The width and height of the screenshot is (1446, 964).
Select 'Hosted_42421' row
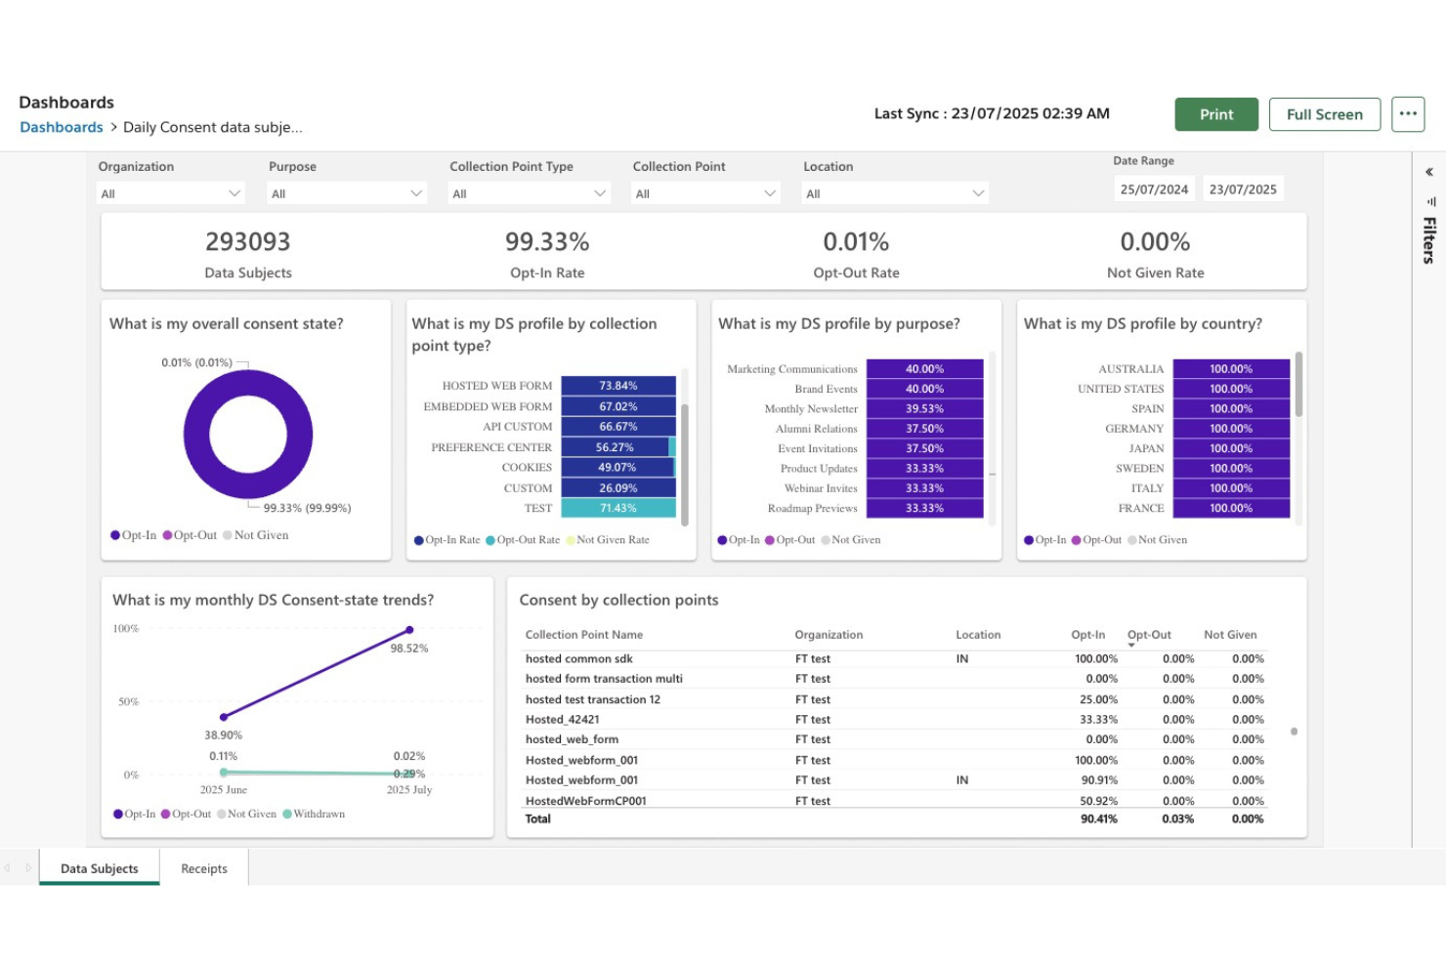click(895, 720)
